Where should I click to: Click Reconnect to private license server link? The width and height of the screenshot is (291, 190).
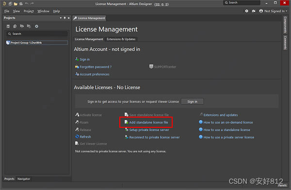tap(154, 138)
